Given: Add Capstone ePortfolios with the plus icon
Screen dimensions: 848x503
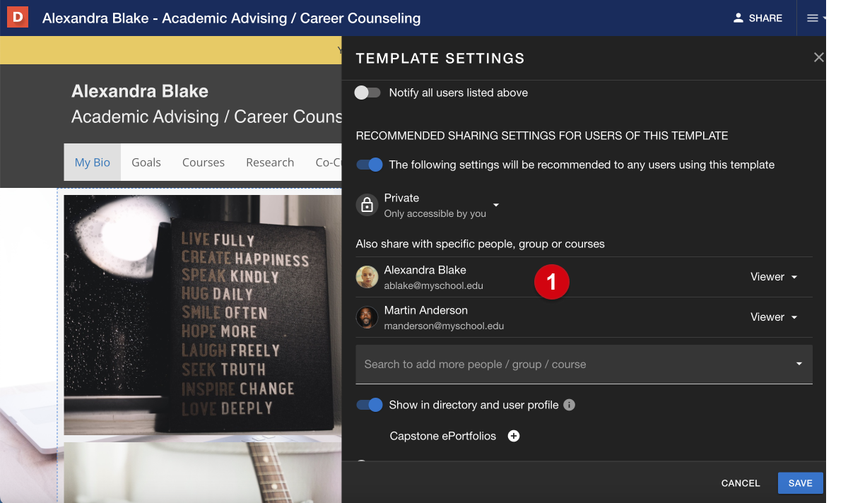Looking at the screenshot, I should 514,436.
